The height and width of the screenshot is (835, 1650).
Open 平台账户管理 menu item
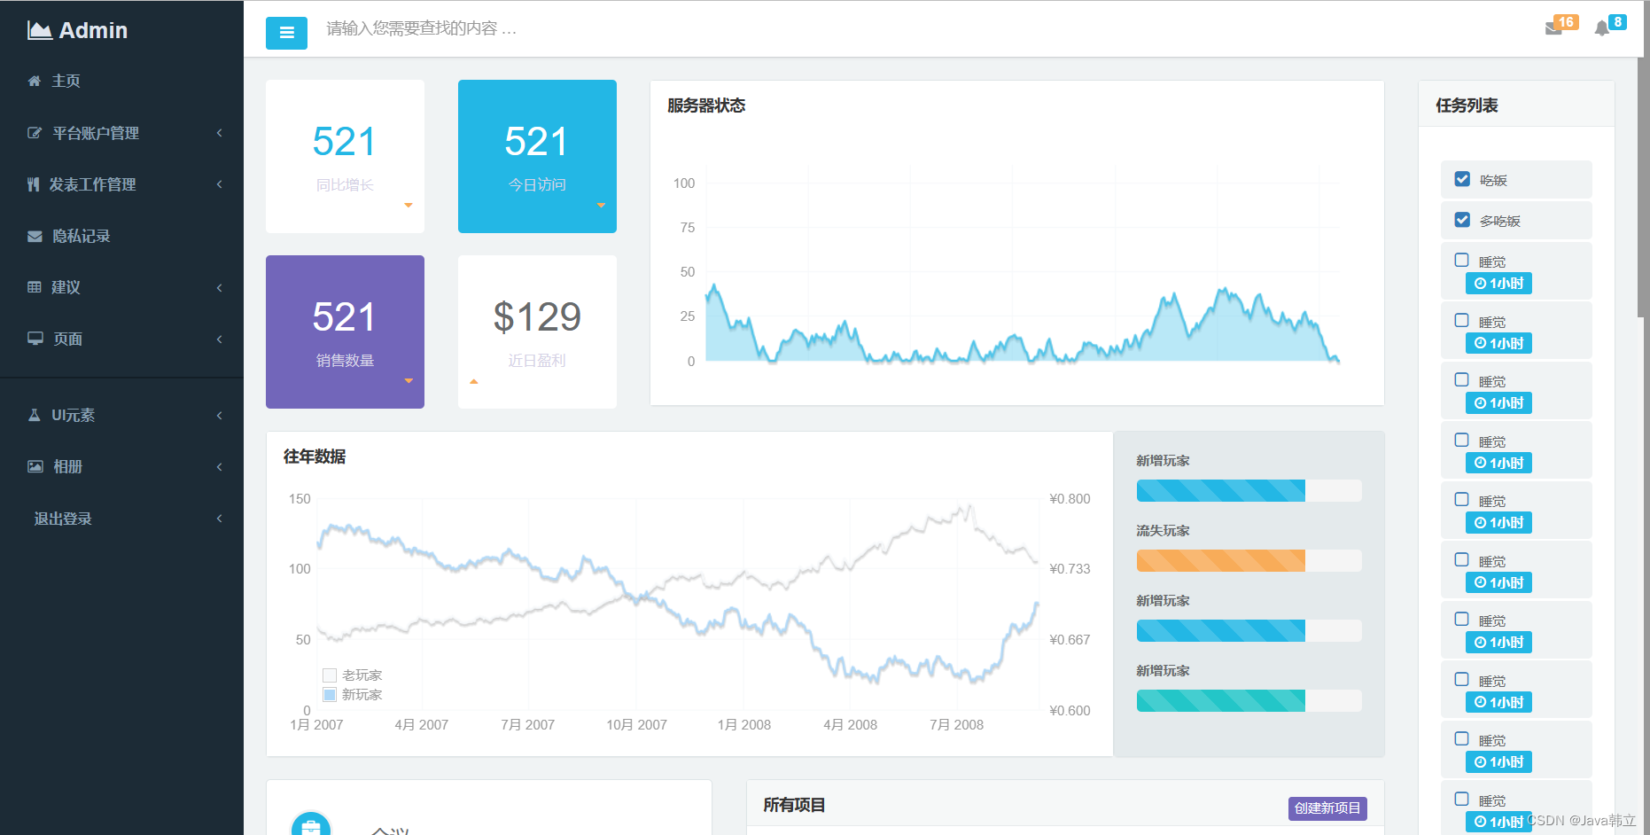pos(121,133)
